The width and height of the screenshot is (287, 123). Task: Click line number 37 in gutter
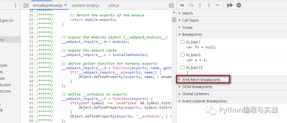(x=31, y=68)
